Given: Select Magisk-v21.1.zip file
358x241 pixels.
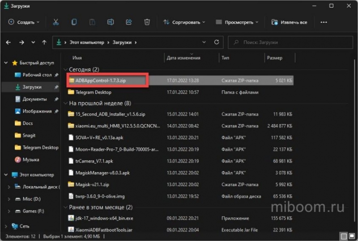Looking at the screenshot, I should coord(180,184).
